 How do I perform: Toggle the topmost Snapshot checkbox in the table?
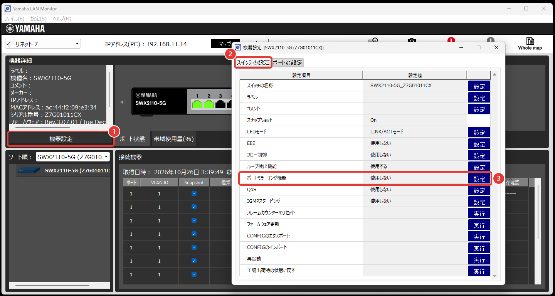click(194, 193)
